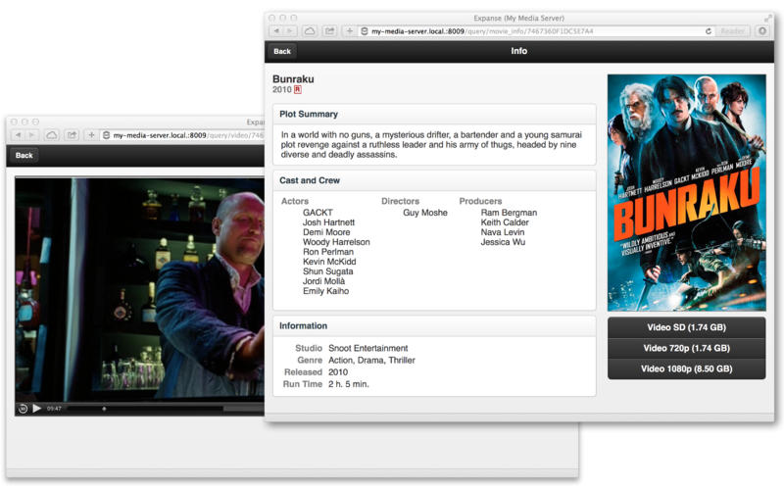Click run time value 2 h. 5 min.
This screenshot has width=784, height=490.
pyautogui.click(x=349, y=384)
